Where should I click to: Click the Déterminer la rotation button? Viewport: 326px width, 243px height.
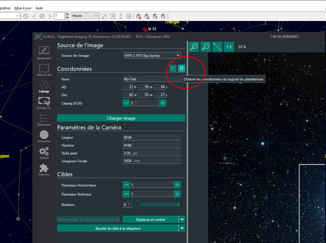[88, 219]
